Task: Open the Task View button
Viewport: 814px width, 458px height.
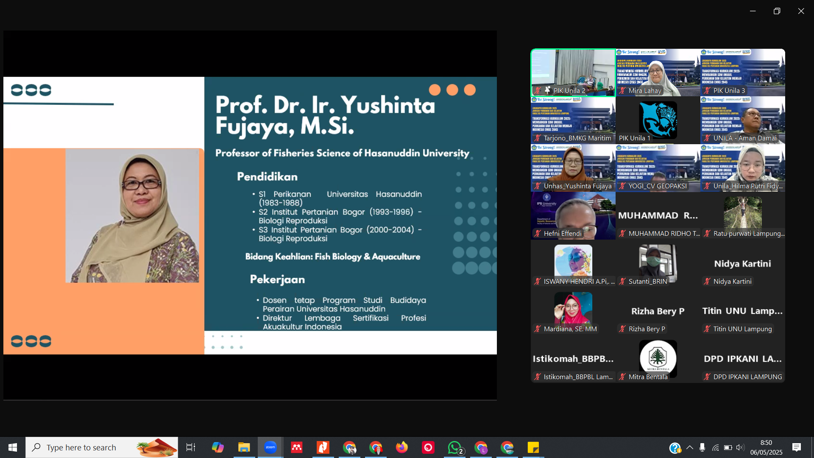Action: click(191, 447)
